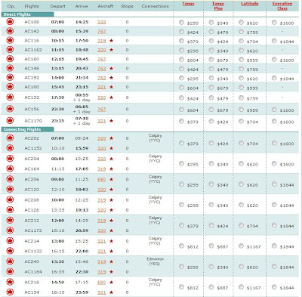
Task: Select the $604 Tango fare for AC100
Action: tap(181, 87)
